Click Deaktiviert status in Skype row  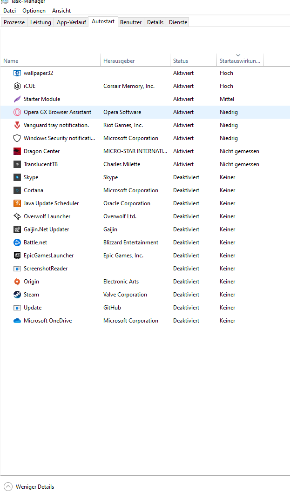click(186, 177)
